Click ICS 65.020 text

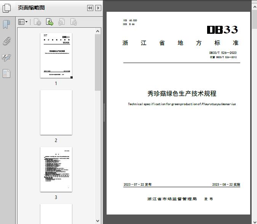(x=130, y=21)
